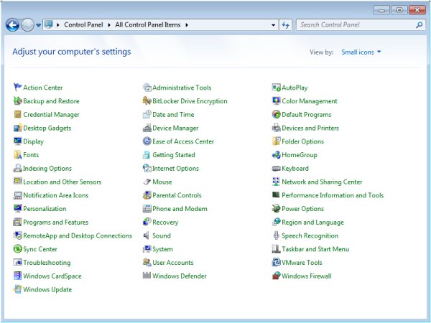Click the Location and Other Sensors icon
431x323 pixels.
[x=17, y=182]
